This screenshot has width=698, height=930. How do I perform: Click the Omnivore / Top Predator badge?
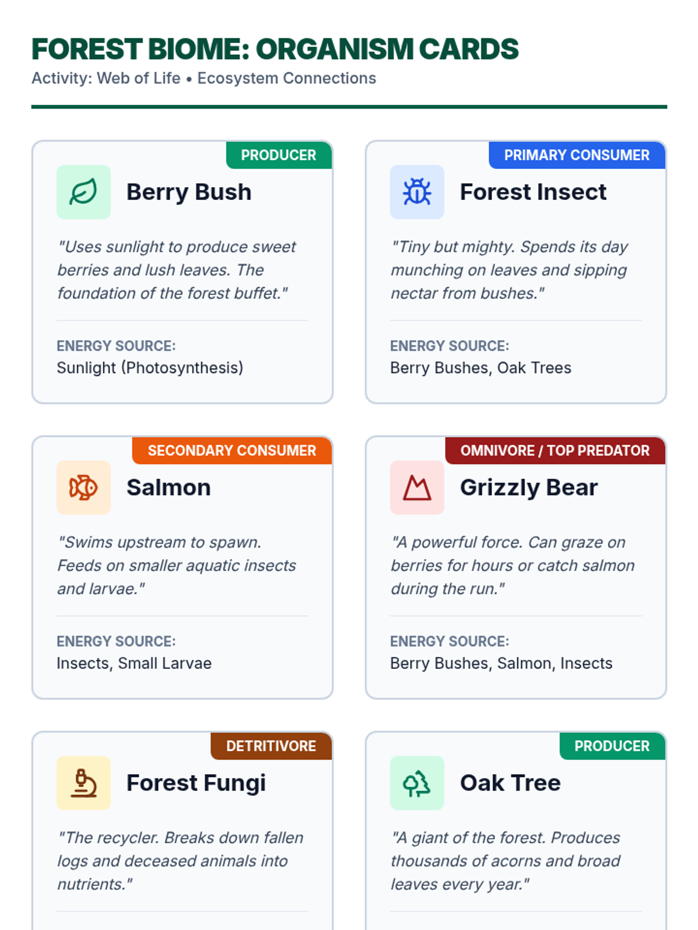(x=554, y=450)
